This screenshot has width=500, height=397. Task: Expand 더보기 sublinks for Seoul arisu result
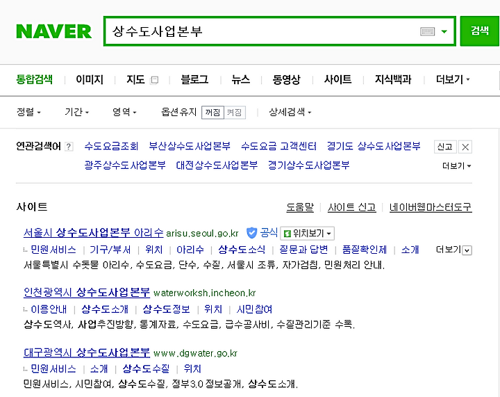click(453, 250)
